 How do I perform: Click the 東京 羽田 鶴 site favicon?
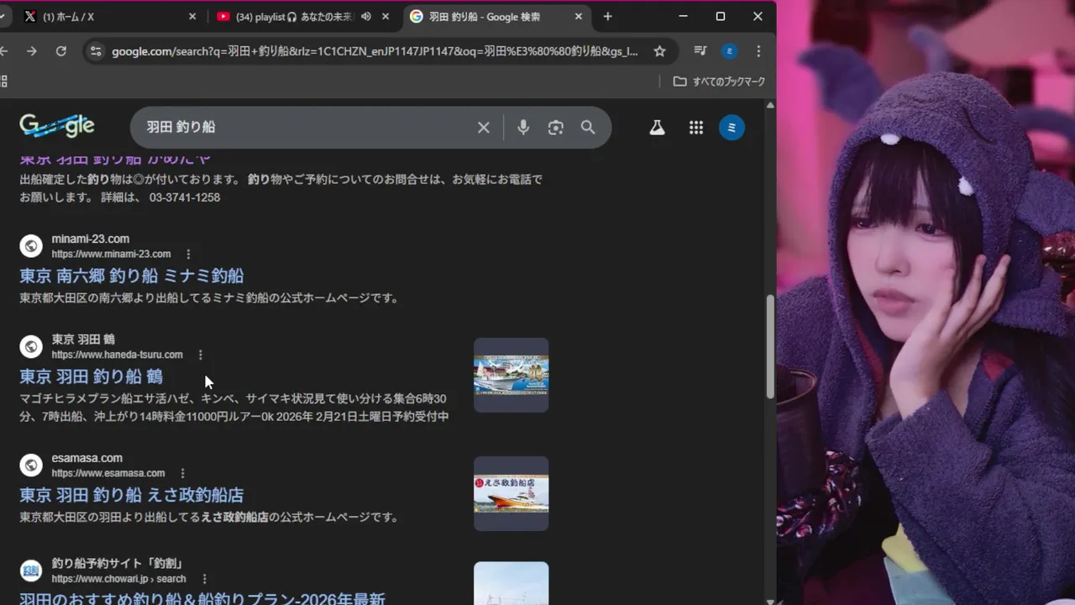(31, 346)
